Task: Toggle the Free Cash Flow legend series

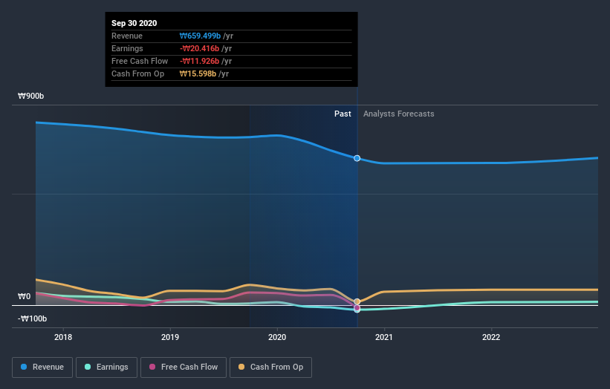Action: [184, 367]
